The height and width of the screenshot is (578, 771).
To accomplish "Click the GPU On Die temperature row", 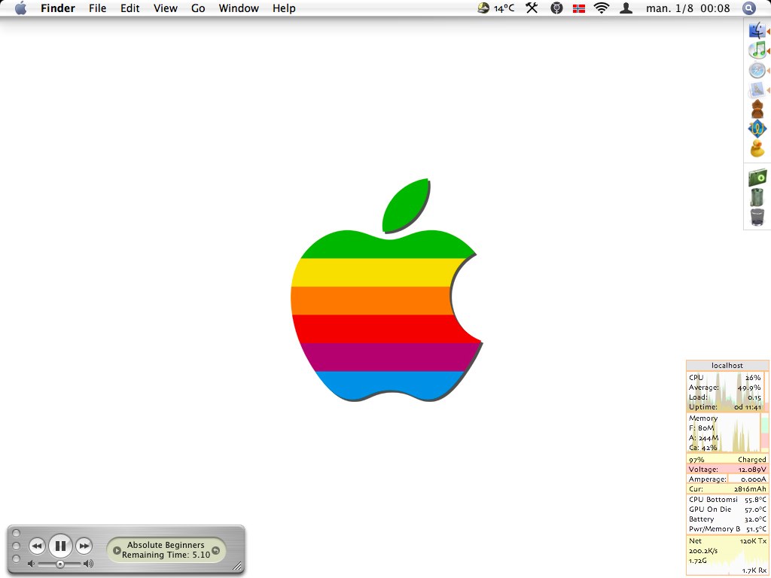I will (x=727, y=510).
